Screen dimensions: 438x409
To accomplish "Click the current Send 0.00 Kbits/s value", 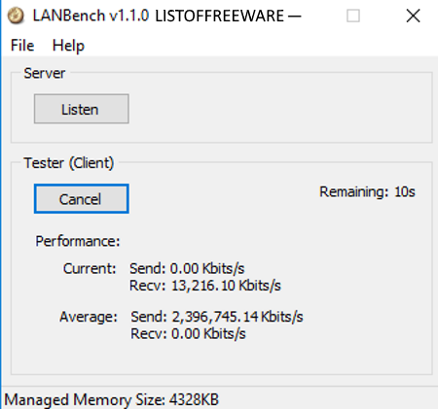I will click(187, 268).
